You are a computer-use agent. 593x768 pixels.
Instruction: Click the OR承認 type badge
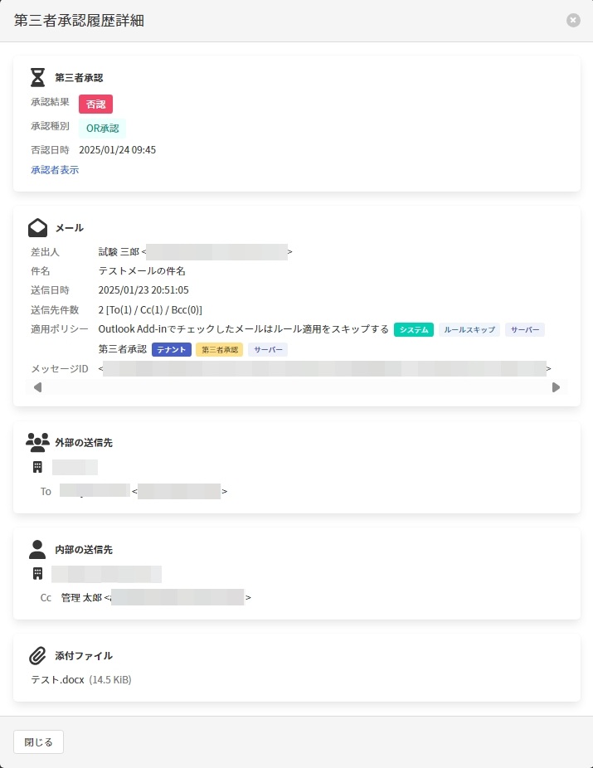tap(103, 129)
